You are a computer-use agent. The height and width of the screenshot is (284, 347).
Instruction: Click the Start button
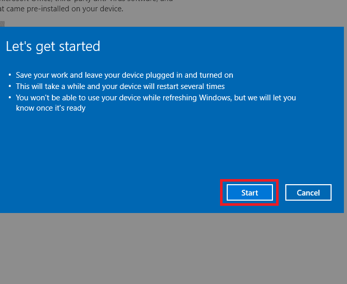[250, 192]
